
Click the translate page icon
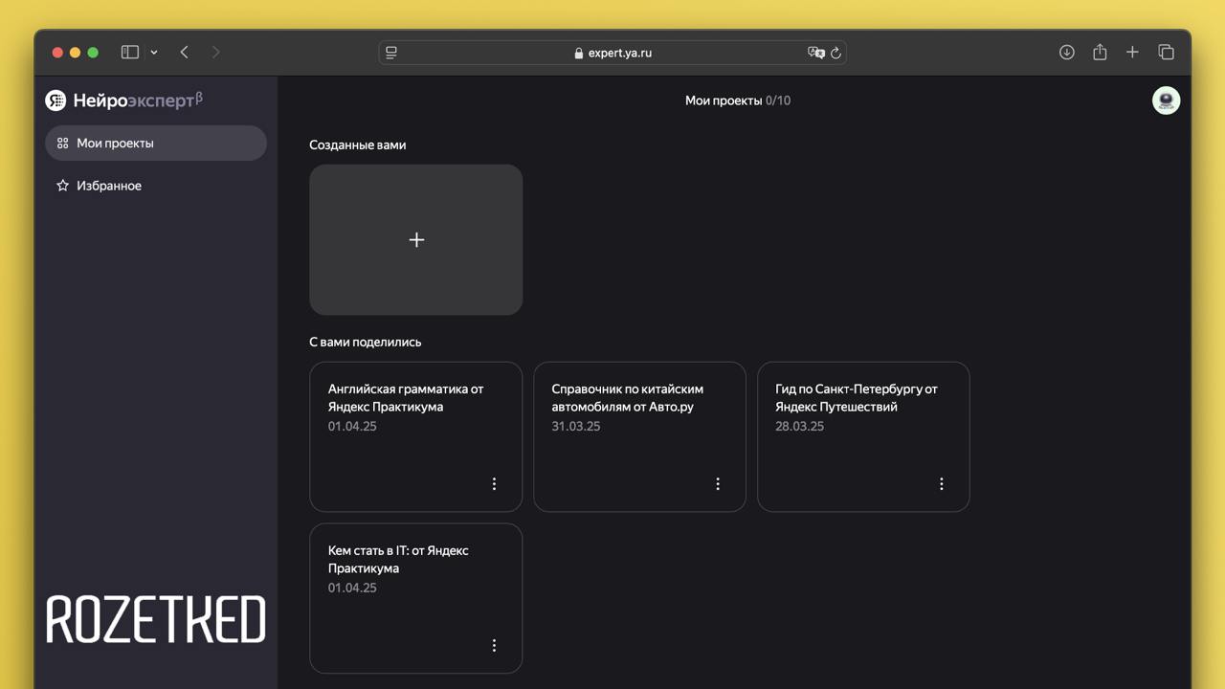[x=815, y=53]
